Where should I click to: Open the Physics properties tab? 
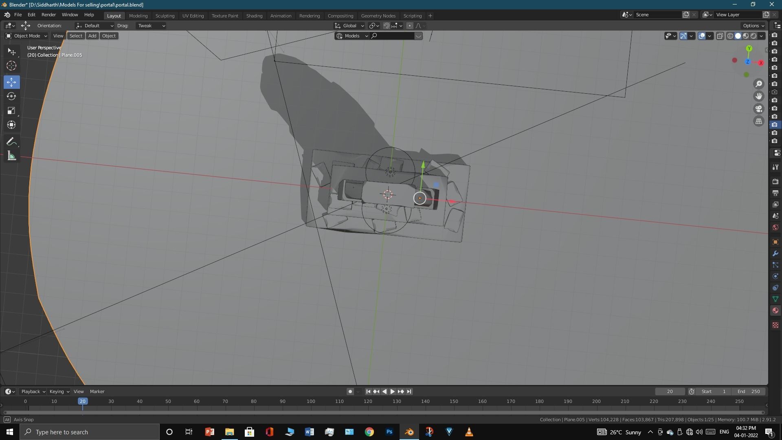(775, 276)
